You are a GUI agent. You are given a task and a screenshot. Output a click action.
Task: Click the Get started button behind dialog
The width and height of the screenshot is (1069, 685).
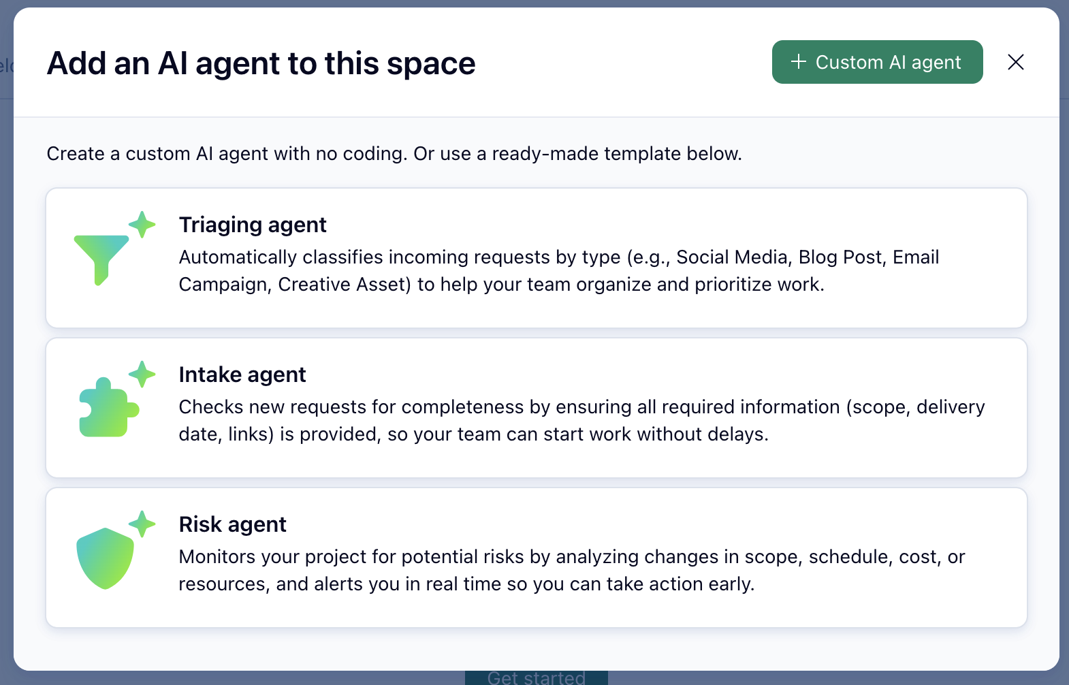(536, 678)
